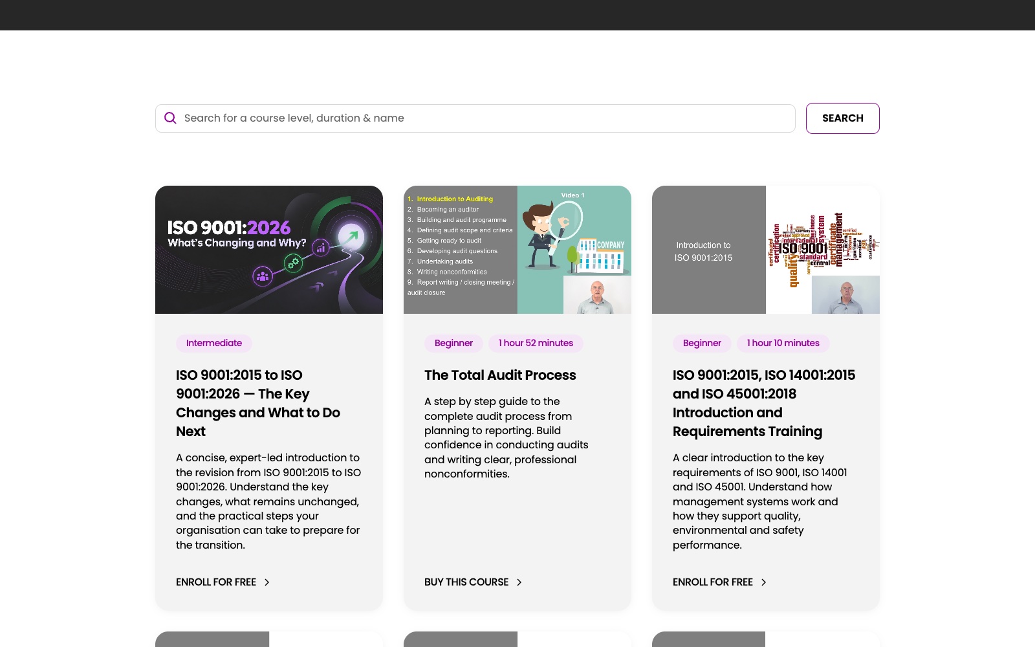The height and width of the screenshot is (647, 1035).
Task: Click chevron beside ISO 9001:2026 ENROLL FOR FREE
Action: (x=267, y=582)
